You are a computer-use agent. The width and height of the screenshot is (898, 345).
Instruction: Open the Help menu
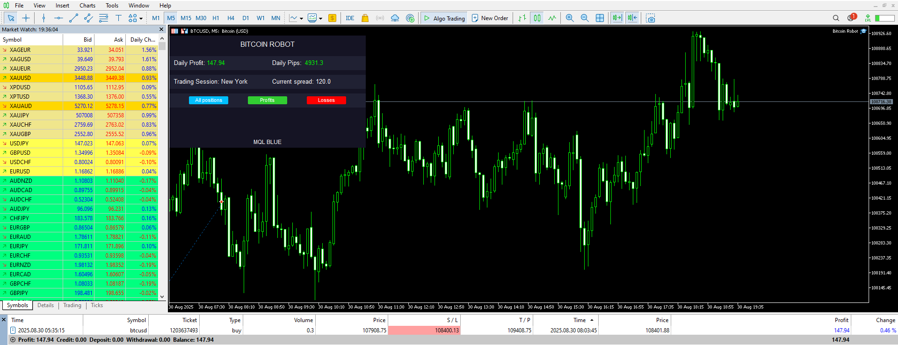pyautogui.click(x=165, y=6)
